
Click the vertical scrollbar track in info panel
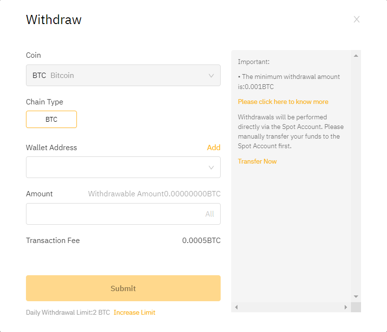[x=356, y=176]
